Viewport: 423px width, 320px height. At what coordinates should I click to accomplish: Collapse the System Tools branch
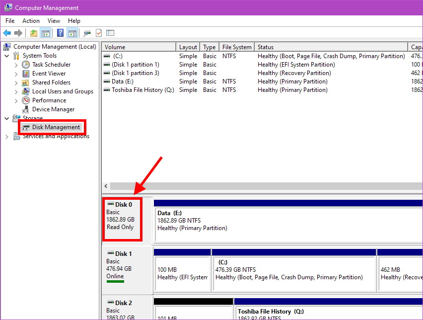pos(6,55)
